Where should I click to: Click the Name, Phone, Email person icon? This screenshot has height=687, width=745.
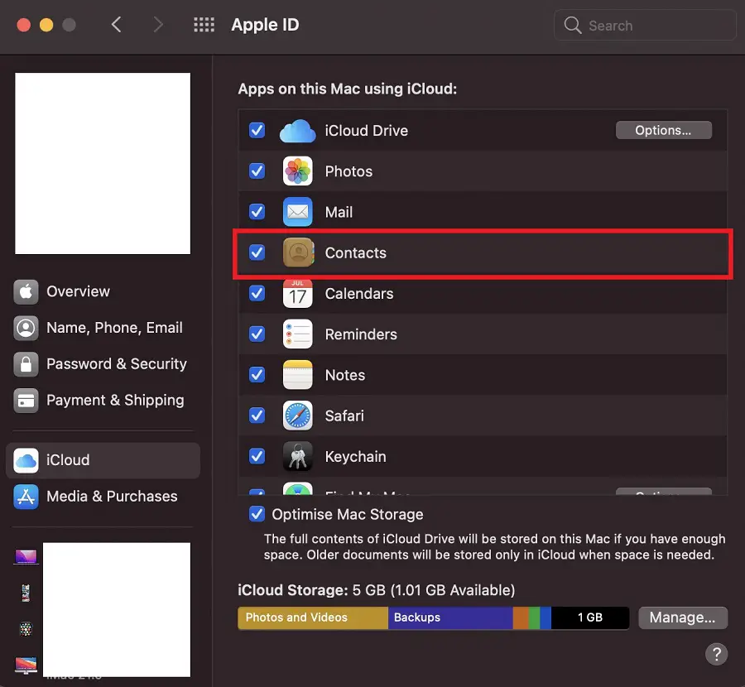point(26,328)
